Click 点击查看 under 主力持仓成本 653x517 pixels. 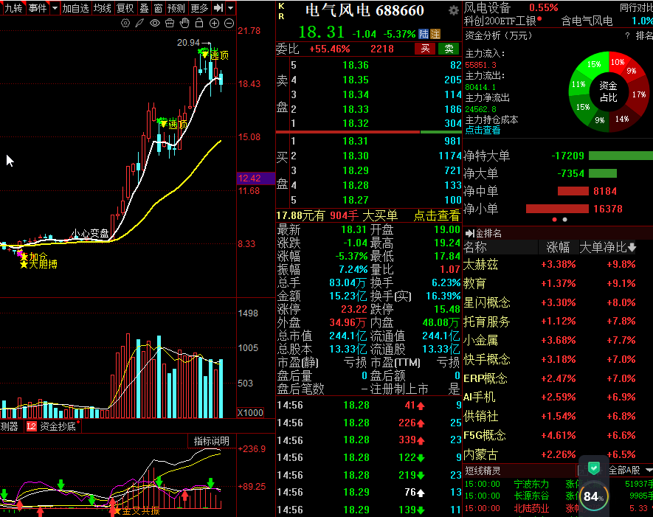pyautogui.click(x=483, y=130)
